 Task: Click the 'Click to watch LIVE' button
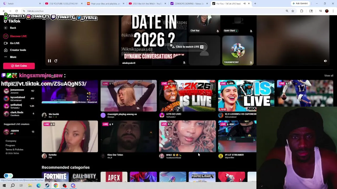187,47
